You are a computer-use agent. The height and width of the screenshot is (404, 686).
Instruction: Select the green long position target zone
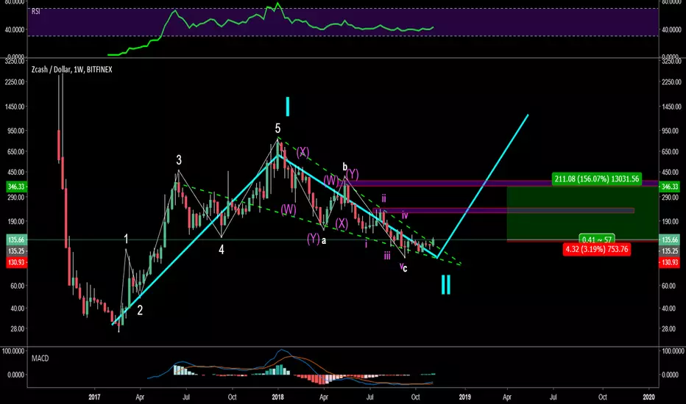[582, 213]
